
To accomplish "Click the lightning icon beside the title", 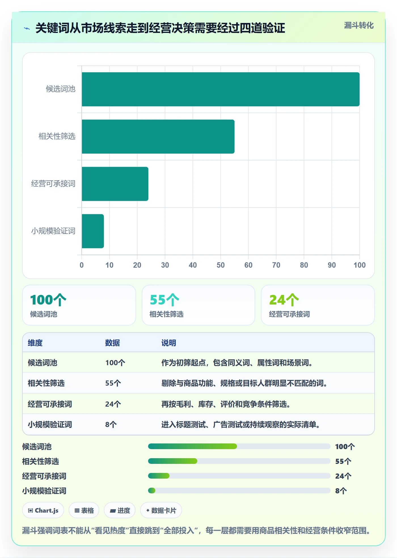I will (27, 28).
